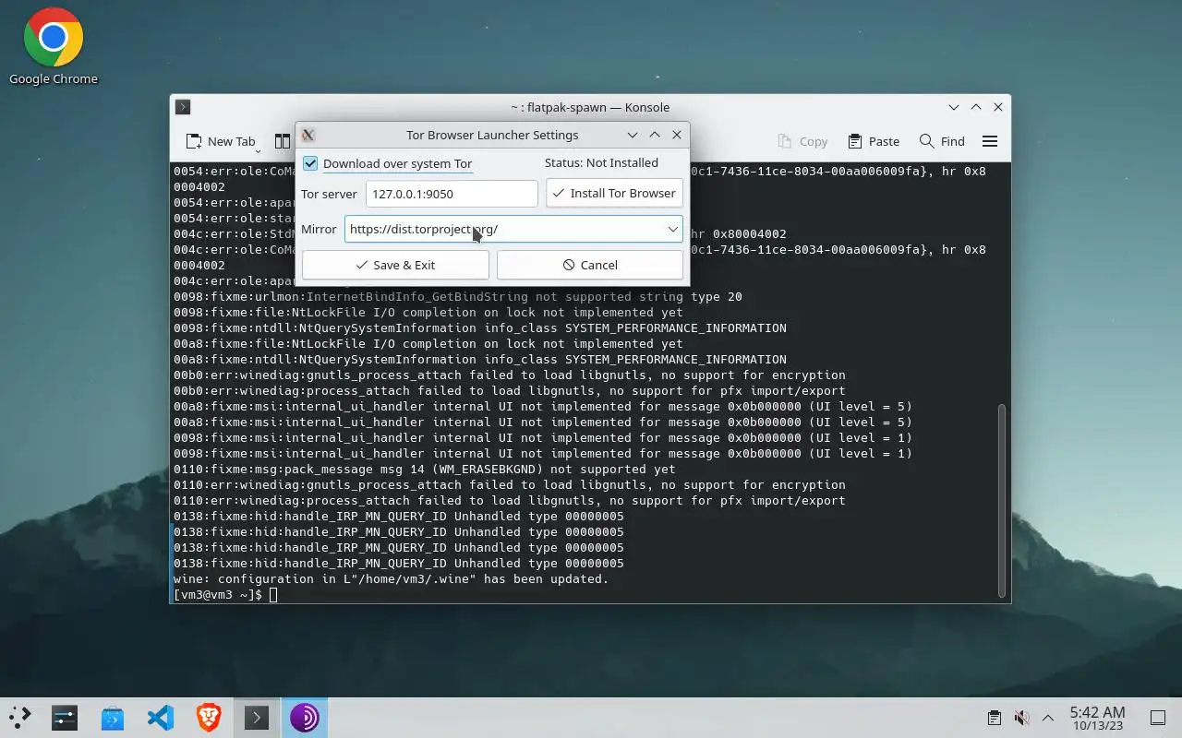Viewport: 1182px width, 738px height.
Task: Open Brave browser from the taskbar
Action: [209, 718]
